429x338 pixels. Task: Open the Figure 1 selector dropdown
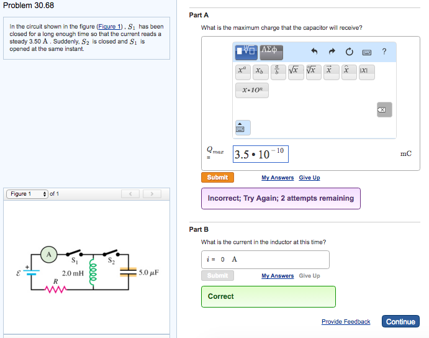(x=27, y=194)
